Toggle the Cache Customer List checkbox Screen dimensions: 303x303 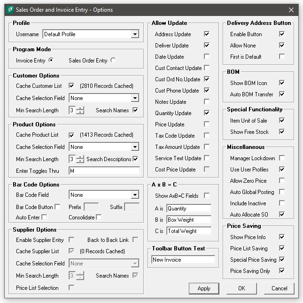point(71,86)
